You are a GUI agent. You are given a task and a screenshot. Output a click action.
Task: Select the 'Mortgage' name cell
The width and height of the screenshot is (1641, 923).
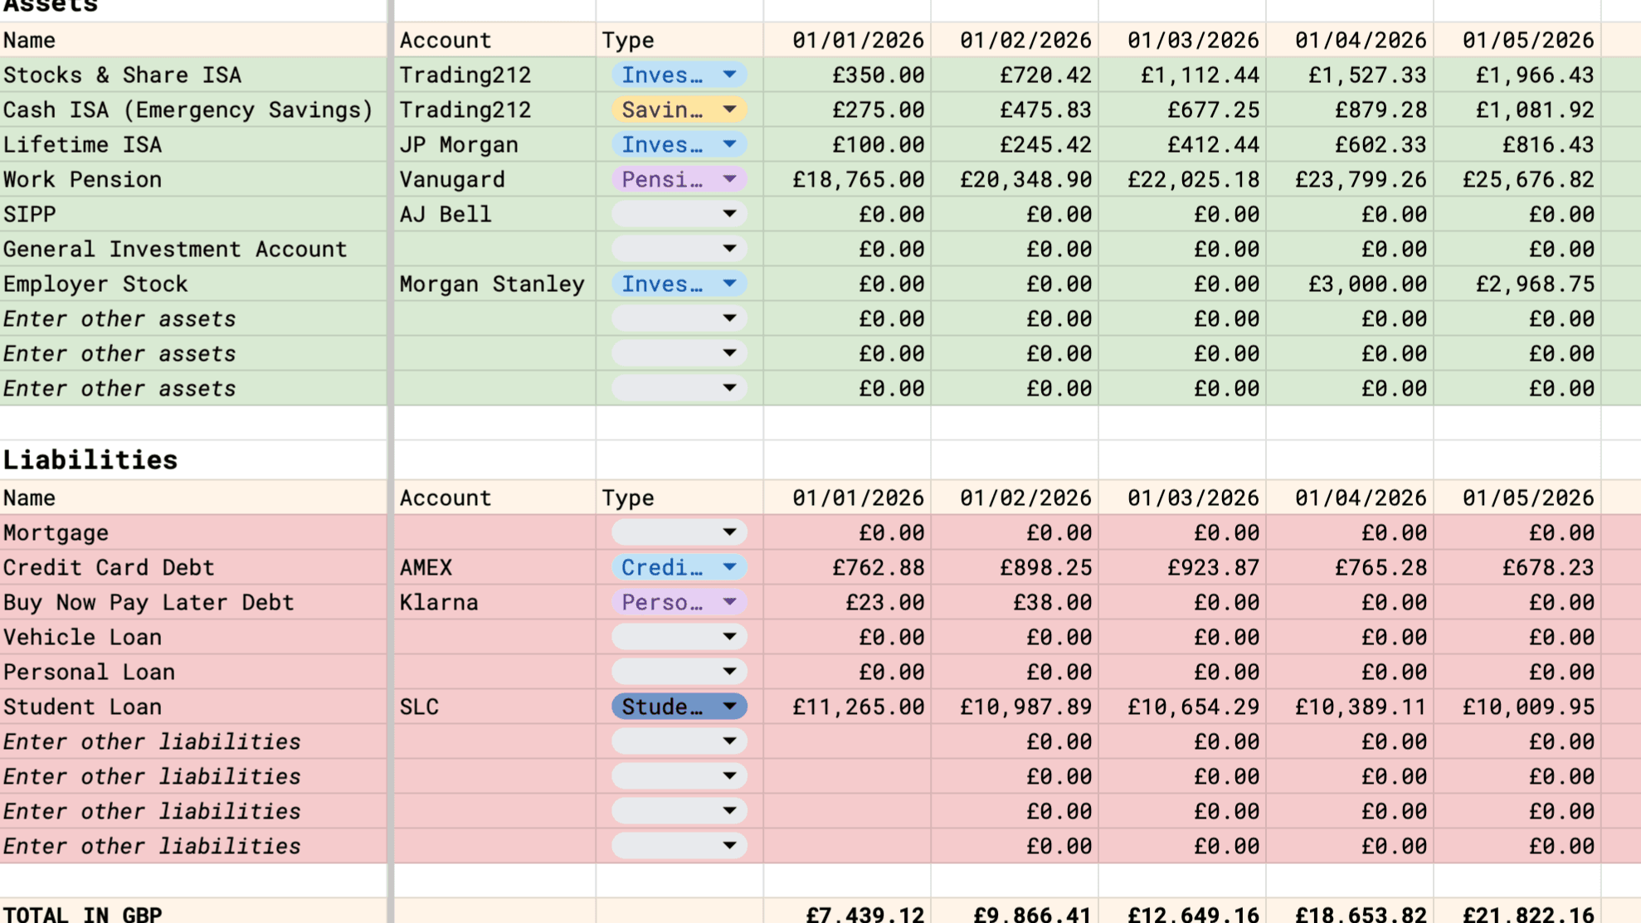(193, 532)
